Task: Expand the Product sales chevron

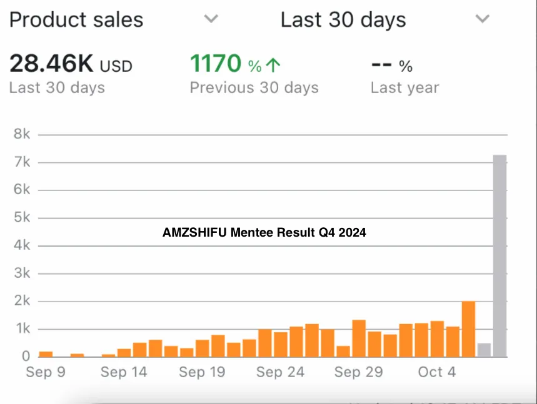Action: pos(211,19)
